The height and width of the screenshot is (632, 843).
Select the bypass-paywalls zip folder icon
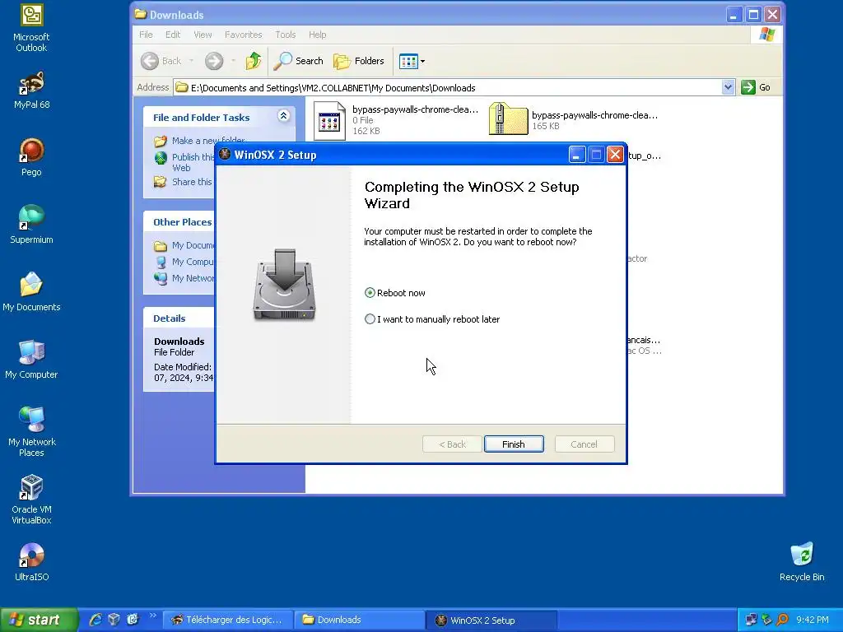point(508,118)
